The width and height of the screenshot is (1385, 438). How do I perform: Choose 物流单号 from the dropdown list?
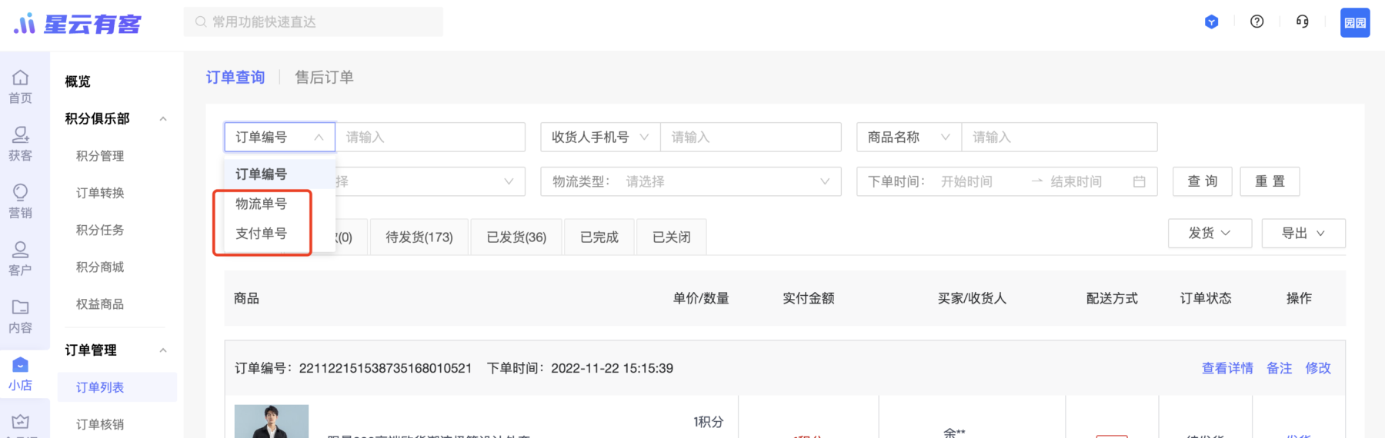pyautogui.click(x=280, y=204)
